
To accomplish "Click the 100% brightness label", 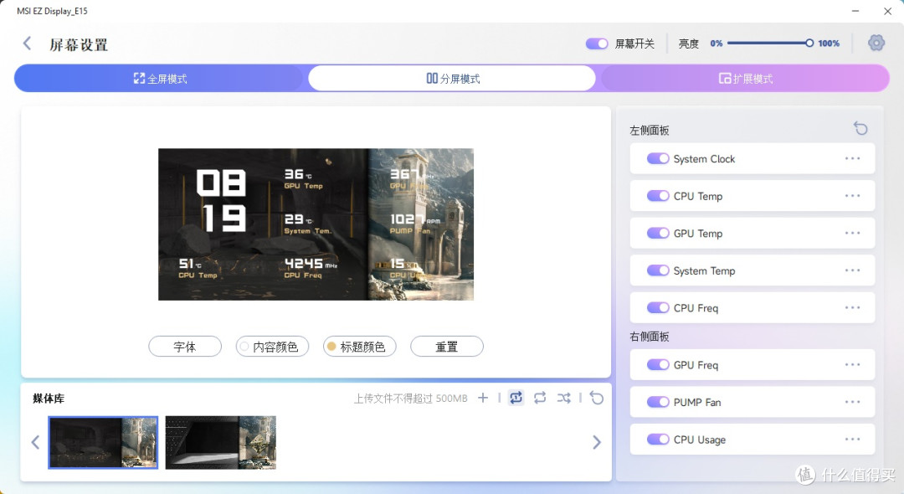I will coord(829,44).
